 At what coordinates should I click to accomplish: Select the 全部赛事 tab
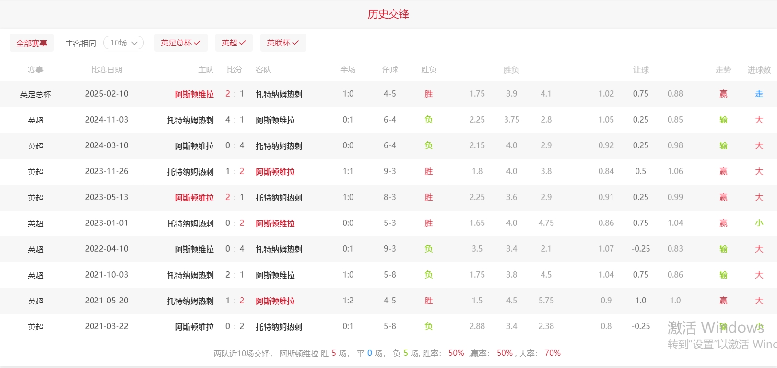point(32,44)
